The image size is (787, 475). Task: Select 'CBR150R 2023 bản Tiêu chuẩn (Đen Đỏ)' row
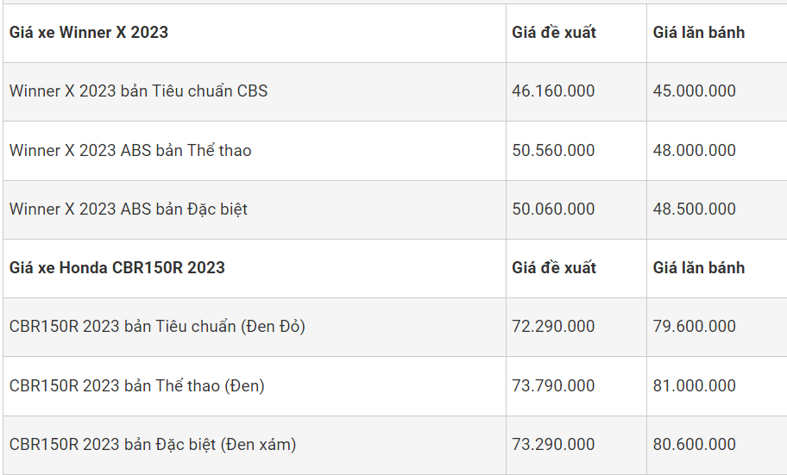click(157, 326)
